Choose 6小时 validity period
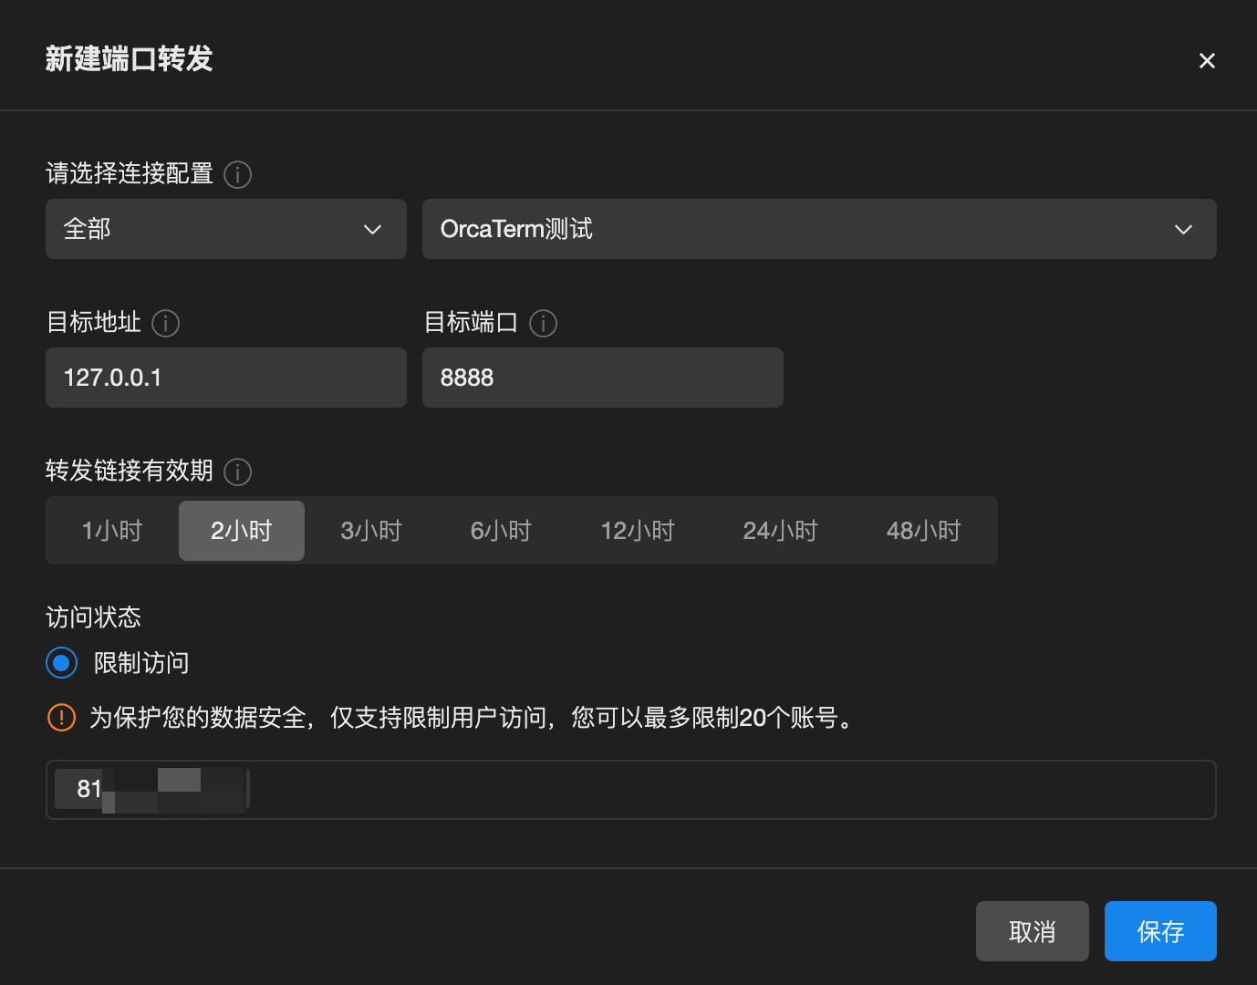The height and width of the screenshot is (985, 1257). [501, 531]
